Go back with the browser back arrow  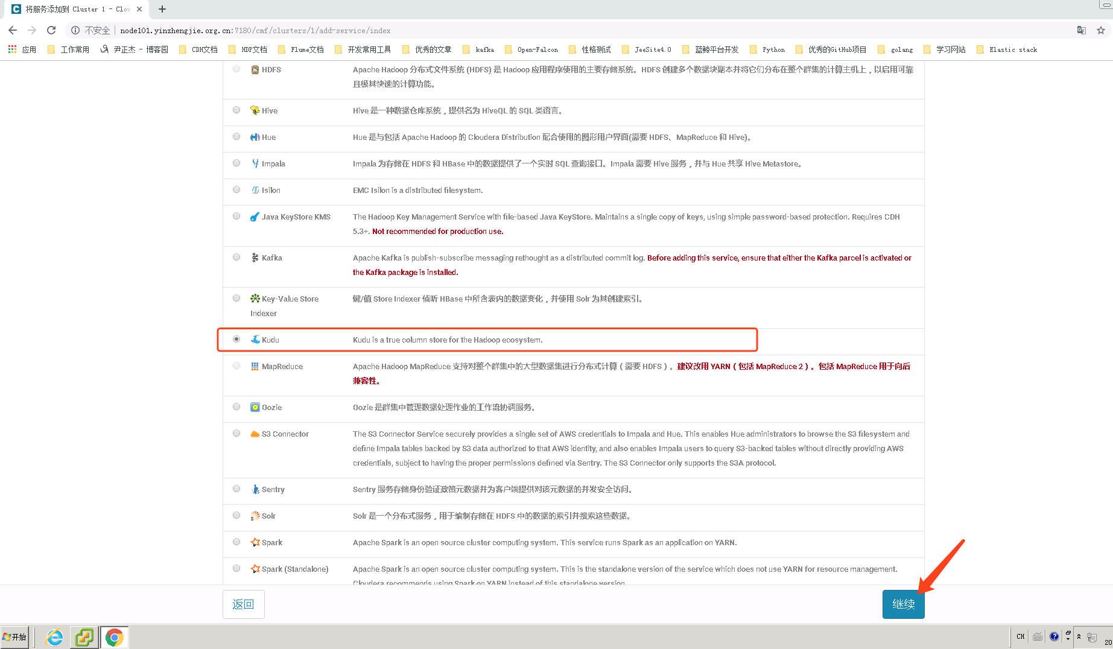(x=13, y=30)
